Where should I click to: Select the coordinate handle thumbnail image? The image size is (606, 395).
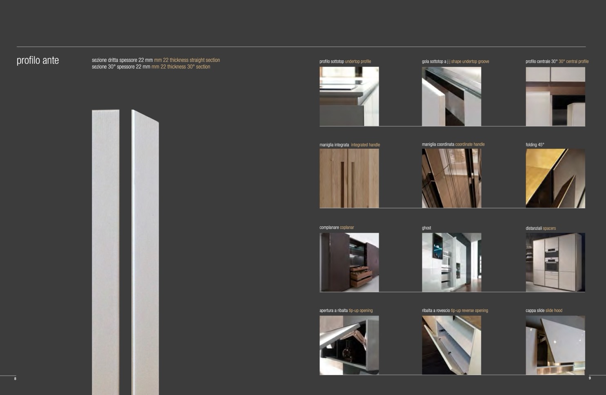coord(451,178)
